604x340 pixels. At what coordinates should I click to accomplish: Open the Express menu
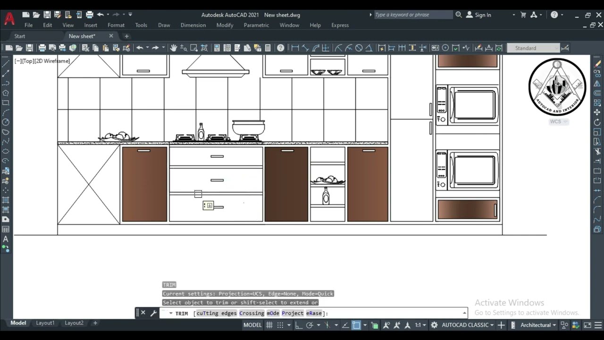point(340,25)
